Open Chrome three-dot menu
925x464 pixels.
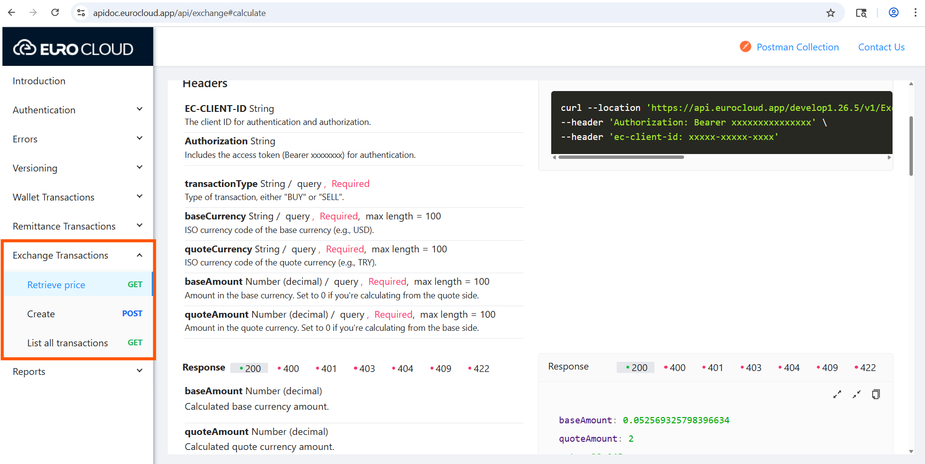tap(915, 13)
